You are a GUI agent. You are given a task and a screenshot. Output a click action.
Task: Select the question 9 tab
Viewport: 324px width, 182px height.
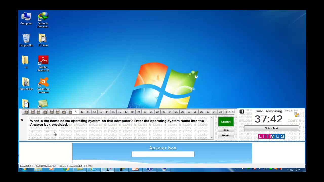click(x=75, y=112)
